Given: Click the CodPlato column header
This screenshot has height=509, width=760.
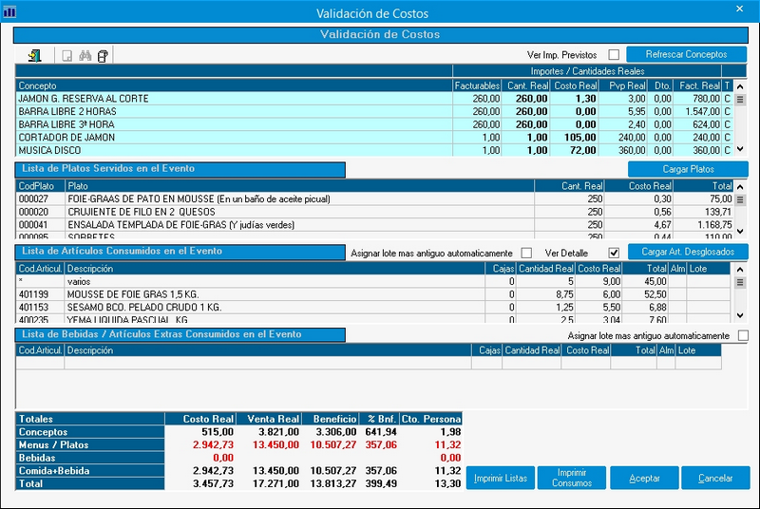Looking at the screenshot, I should click(x=40, y=186).
